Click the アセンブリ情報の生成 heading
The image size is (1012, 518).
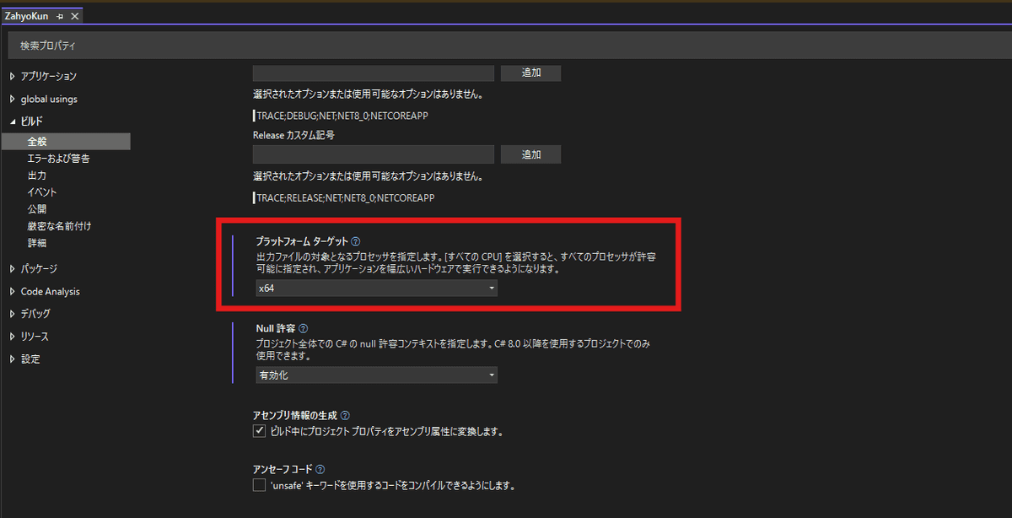294,416
